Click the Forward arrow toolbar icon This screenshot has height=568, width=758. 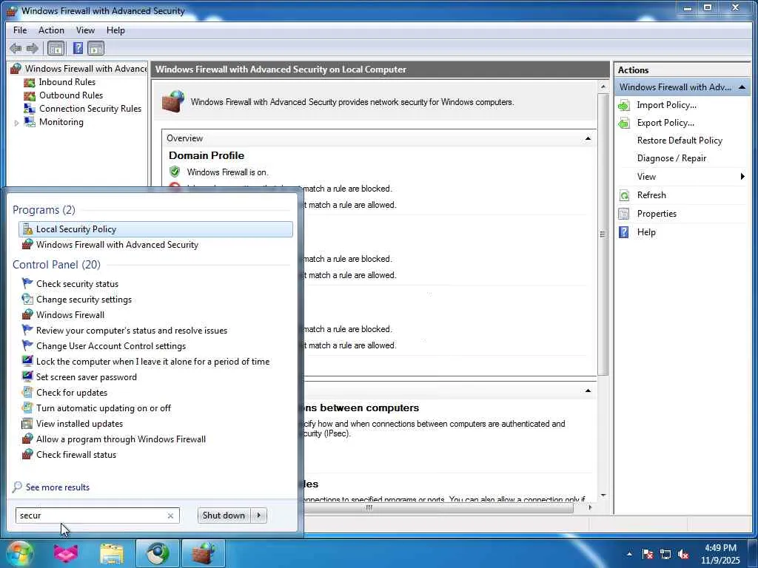tap(33, 48)
